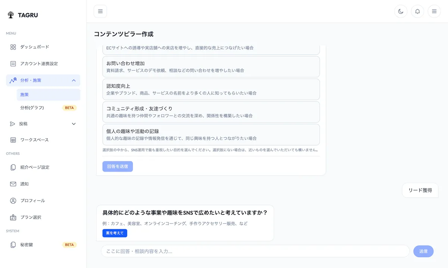Select the 分析・施策 analytics graph icon

tap(12, 80)
